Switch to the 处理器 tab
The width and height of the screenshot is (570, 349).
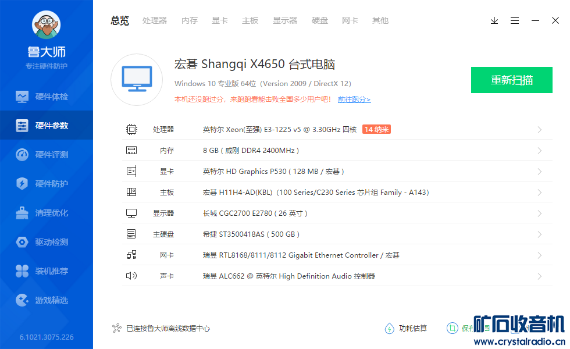[155, 21]
